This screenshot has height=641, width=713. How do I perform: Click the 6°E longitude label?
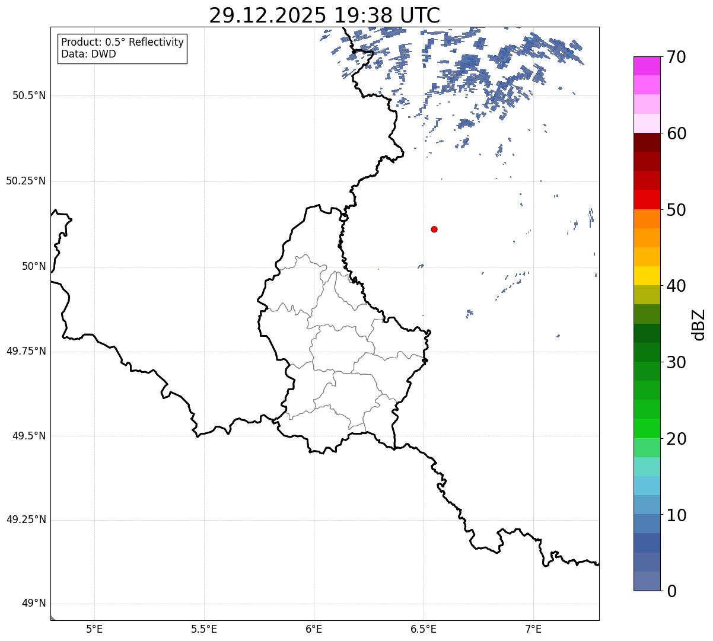tap(314, 629)
